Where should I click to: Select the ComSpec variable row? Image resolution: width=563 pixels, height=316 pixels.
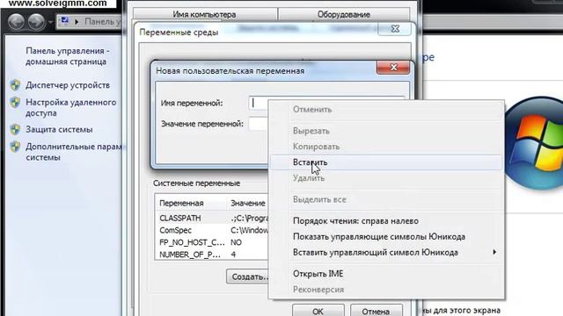click(x=212, y=230)
